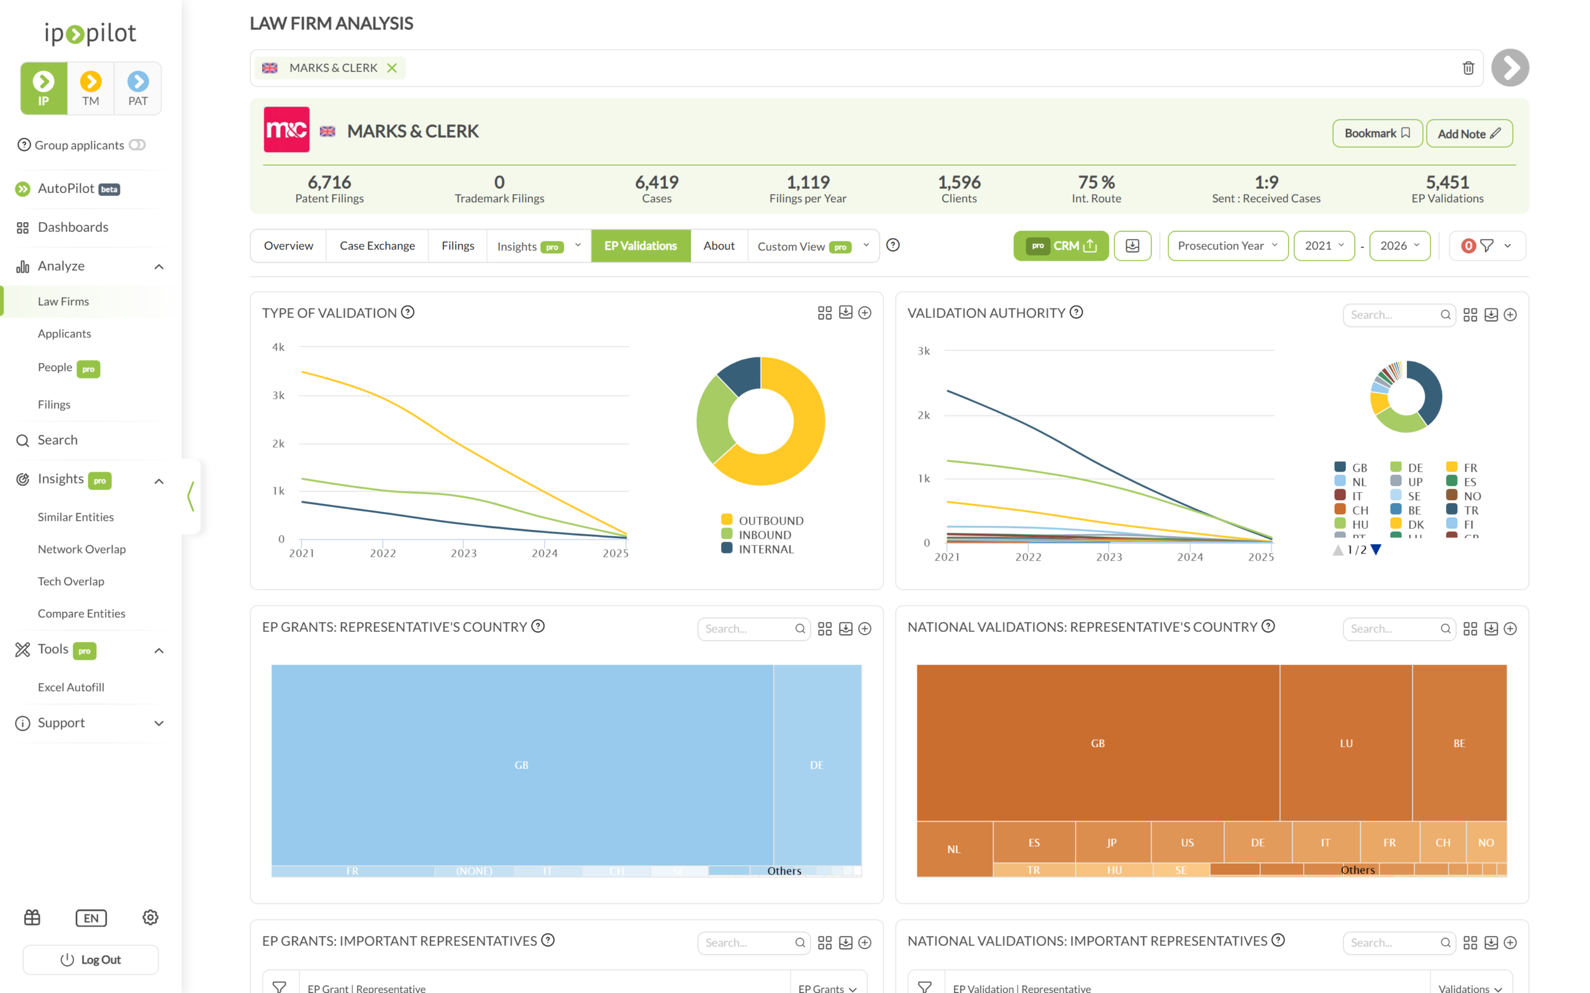Viewport: 1590px width, 993px height.
Task: Switch to the Case Exchange tab
Action: pyautogui.click(x=377, y=246)
